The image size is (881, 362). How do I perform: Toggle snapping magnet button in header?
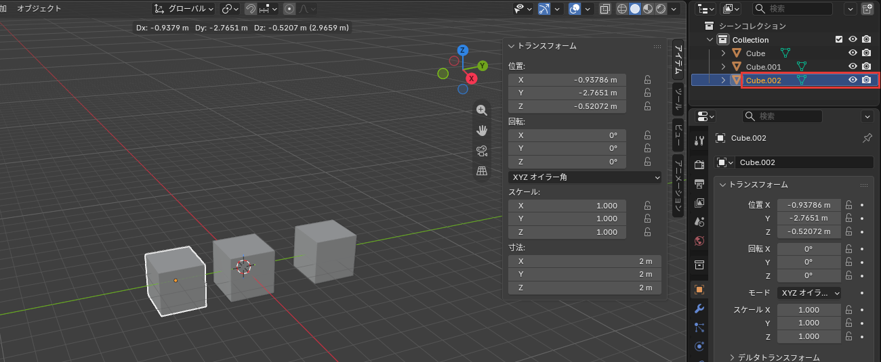(250, 9)
